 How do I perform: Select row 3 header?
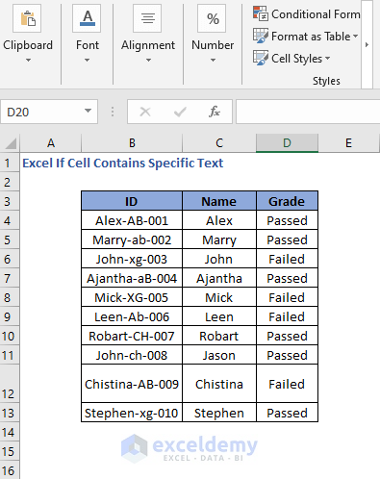click(x=10, y=201)
